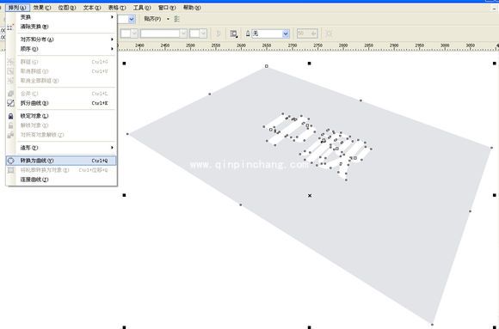Click the greyed icon before the wrap text icon

point(219,34)
